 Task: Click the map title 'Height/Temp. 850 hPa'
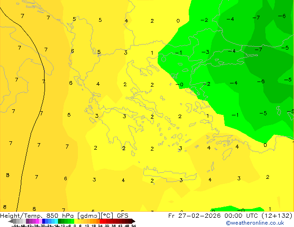[x=38, y=216]
